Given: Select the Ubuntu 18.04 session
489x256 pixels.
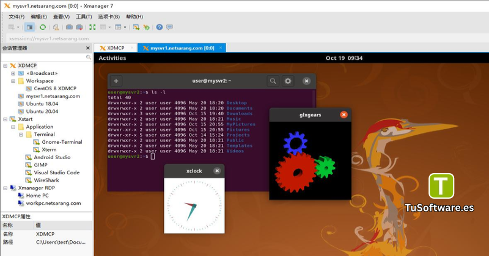Looking at the screenshot, I should (x=42, y=104).
